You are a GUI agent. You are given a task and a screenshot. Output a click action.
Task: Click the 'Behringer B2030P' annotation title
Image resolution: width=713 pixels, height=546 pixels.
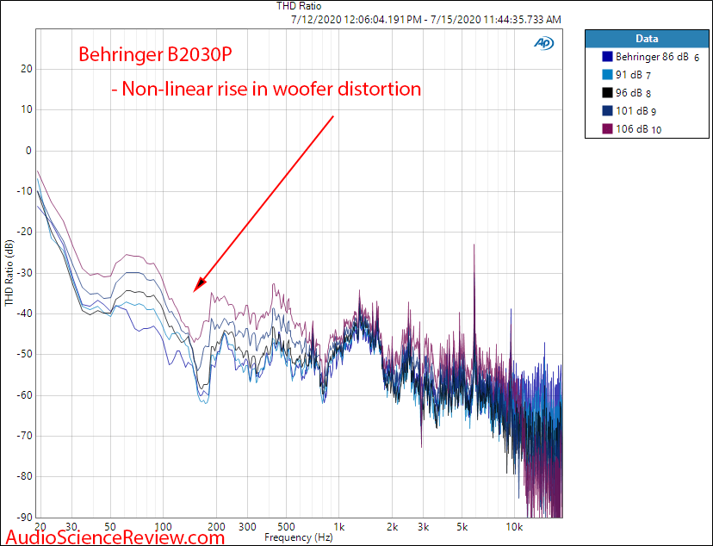[x=155, y=54]
